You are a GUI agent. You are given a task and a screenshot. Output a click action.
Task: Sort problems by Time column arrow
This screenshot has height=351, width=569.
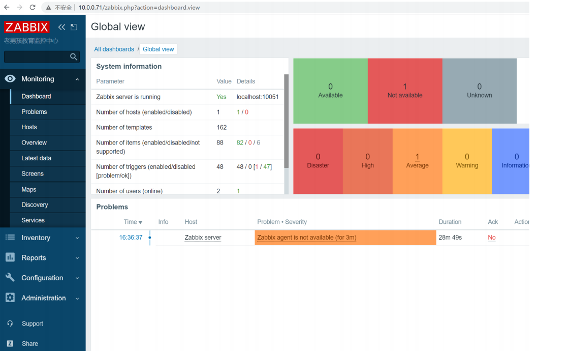pos(140,222)
